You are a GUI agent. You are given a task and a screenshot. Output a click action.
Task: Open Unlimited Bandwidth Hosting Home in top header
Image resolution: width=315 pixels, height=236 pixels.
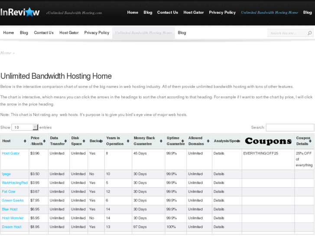point(270,13)
